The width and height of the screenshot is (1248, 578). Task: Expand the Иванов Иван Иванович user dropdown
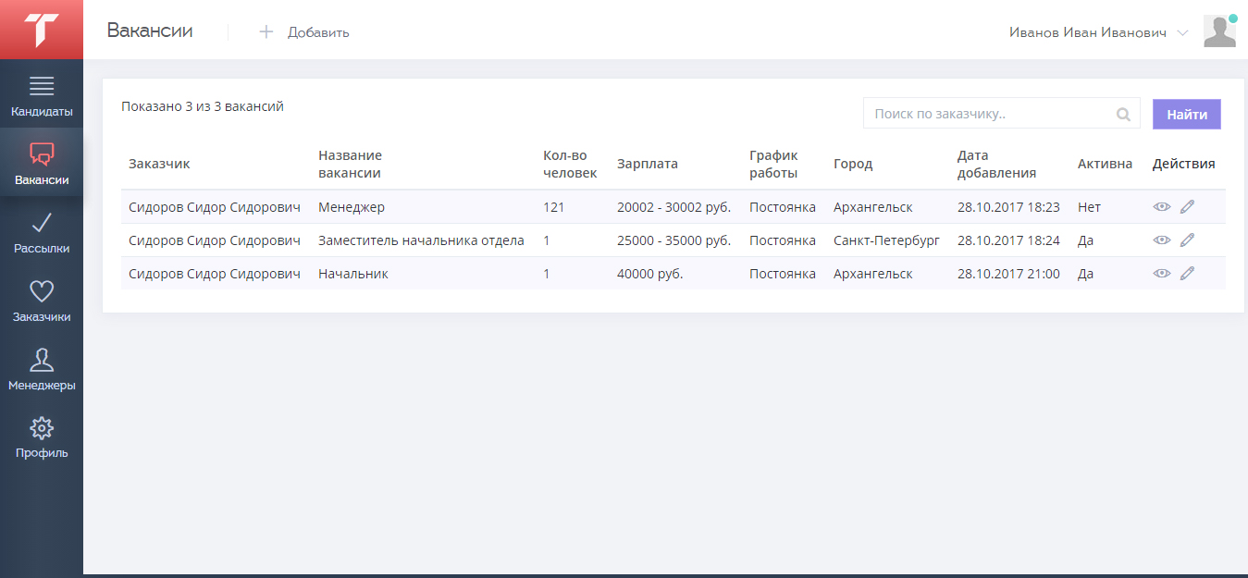[x=1098, y=32]
